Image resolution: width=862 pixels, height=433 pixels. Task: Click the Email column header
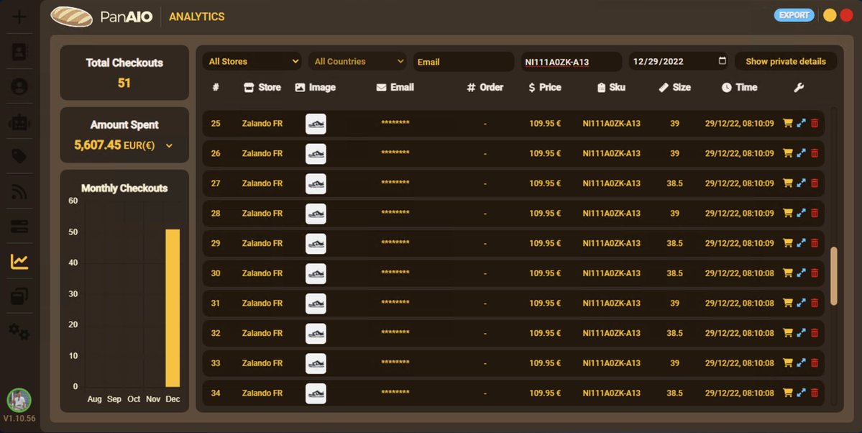pyautogui.click(x=395, y=88)
